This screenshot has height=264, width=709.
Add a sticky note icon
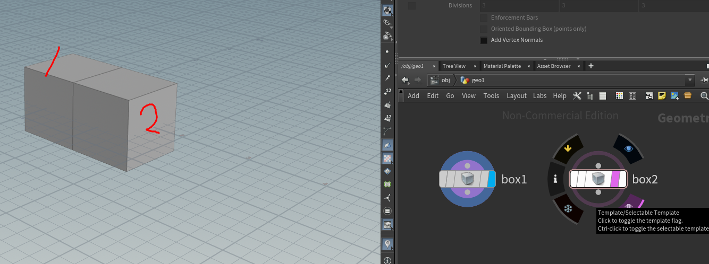pos(662,96)
